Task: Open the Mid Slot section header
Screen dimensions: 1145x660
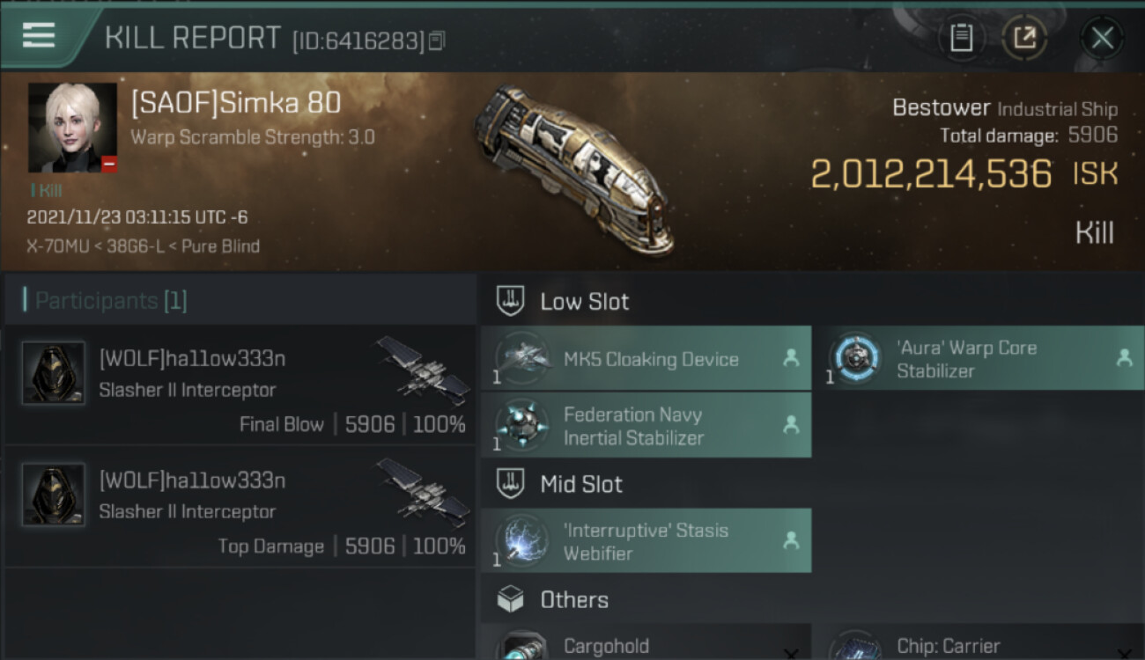Action: tap(581, 484)
